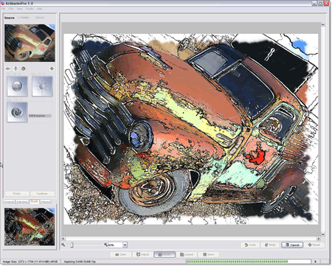The height and width of the screenshot is (266, 332).
Task: Select the Wizard preview tab
Action: pyautogui.click(x=46, y=202)
